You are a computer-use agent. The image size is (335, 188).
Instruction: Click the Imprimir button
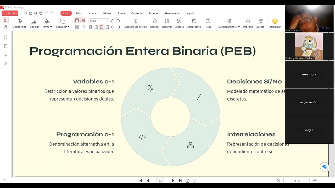point(248,23)
